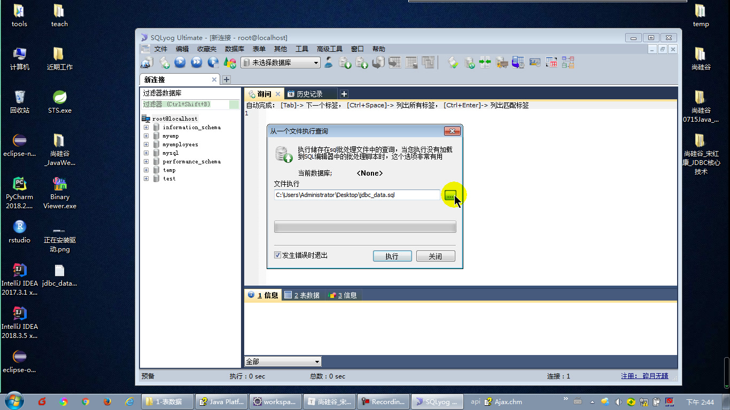Expand the myemp database node

tap(146, 136)
